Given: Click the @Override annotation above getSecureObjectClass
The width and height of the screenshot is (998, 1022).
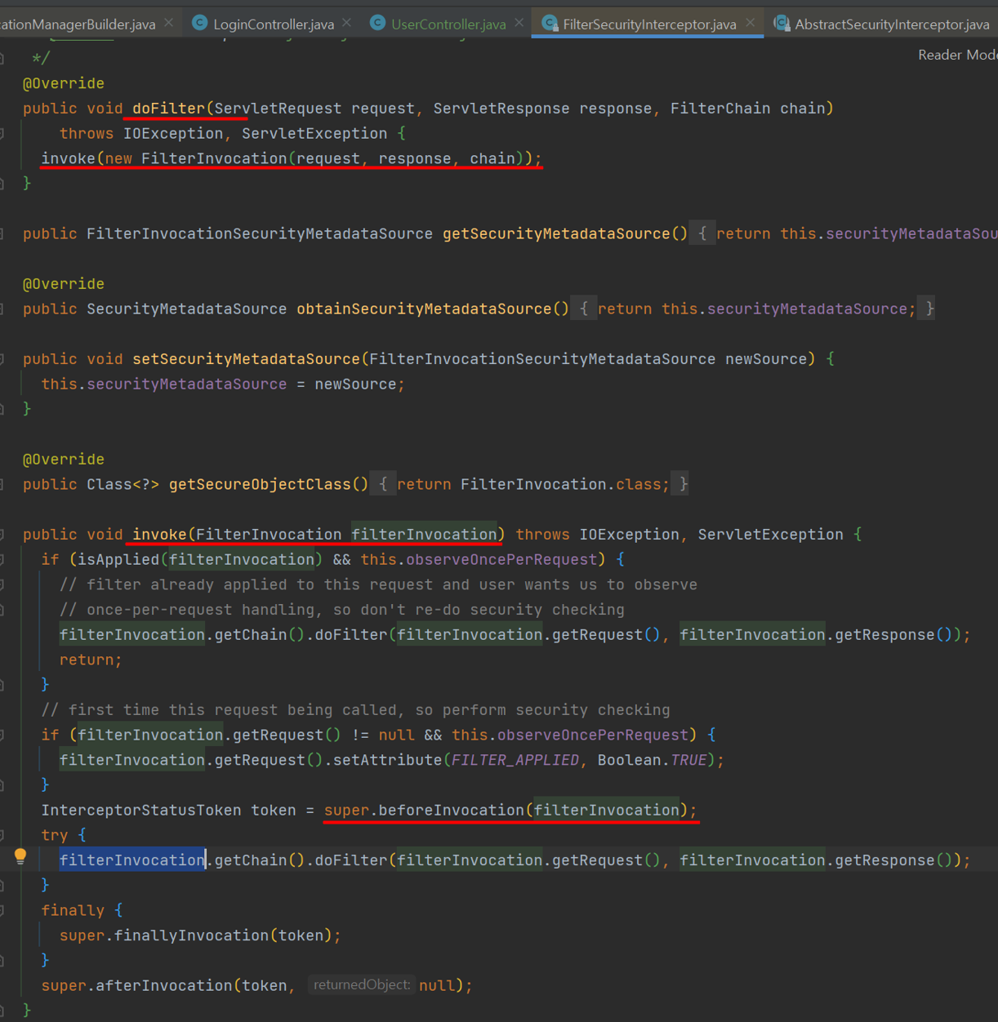Looking at the screenshot, I should (64, 460).
